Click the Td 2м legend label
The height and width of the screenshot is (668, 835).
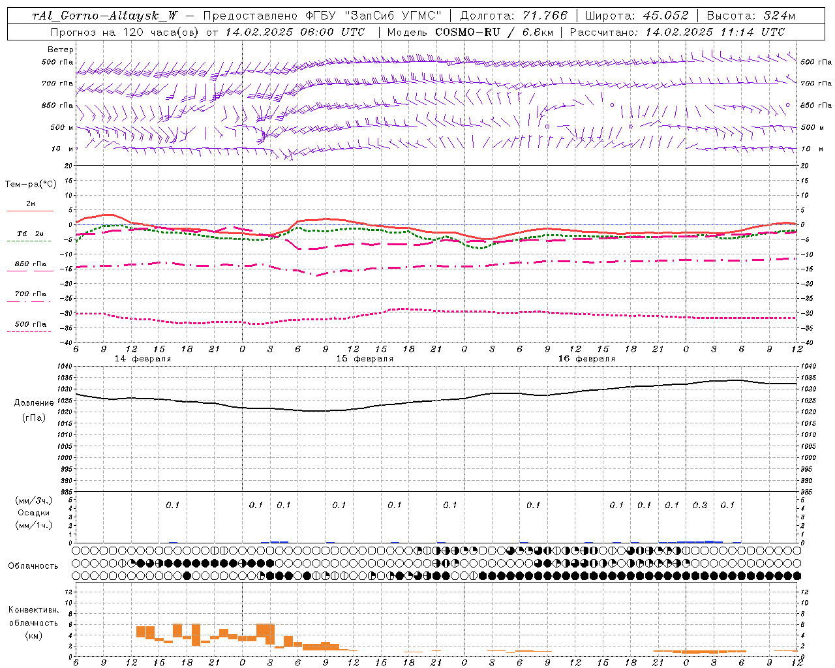[31, 234]
